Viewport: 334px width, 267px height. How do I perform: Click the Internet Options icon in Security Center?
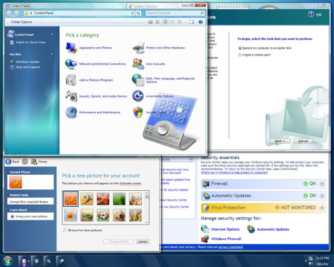click(x=205, y=229)
